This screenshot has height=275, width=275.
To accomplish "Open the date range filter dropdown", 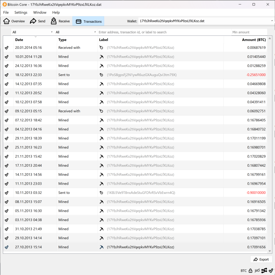I will tap(32, 32).
